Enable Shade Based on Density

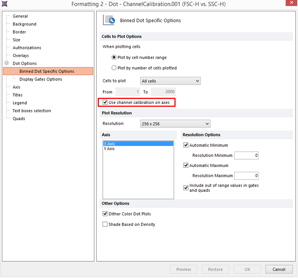click(105, 224)
